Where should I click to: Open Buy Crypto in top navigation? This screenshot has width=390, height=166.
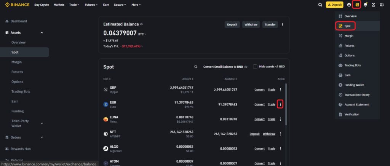tap(42, 5)
